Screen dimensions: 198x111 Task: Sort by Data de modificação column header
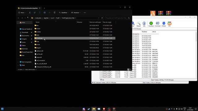pos(95,22)
